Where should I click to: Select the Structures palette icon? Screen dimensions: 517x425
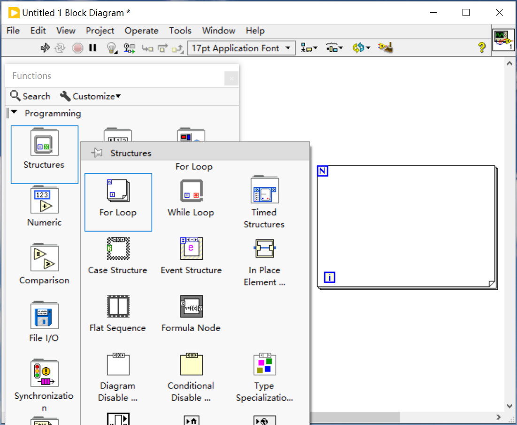pyautogui.click(x=45, y=155)
